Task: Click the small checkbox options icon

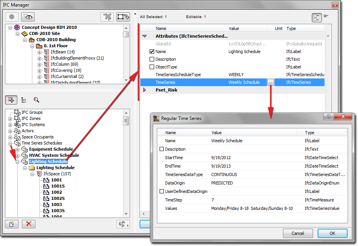Action: point(326,16)
